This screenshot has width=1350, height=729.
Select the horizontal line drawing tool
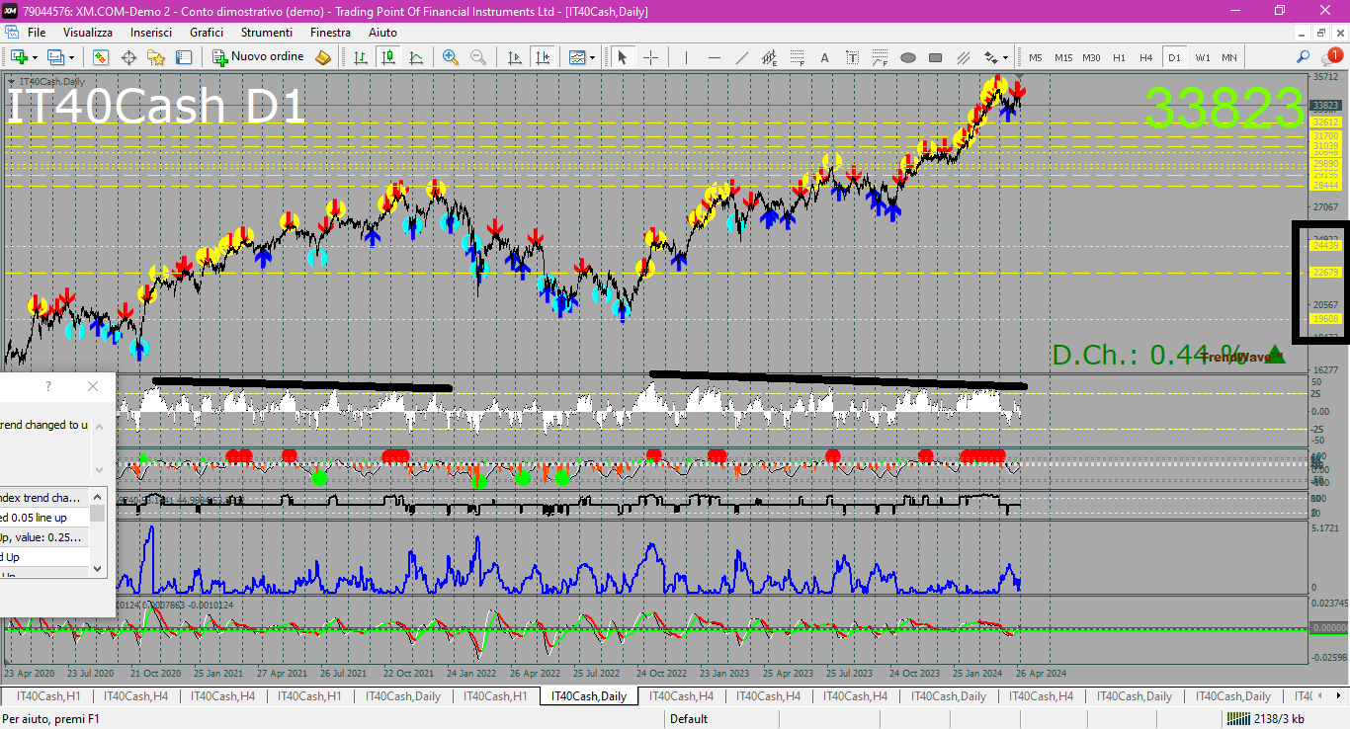[x=715, y=57]
